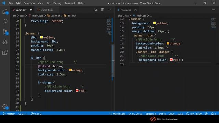Screen dimensions: 219x123
Task: Click '.banner__btn--danger' in main.css
Action: click(x=153, y=52)
